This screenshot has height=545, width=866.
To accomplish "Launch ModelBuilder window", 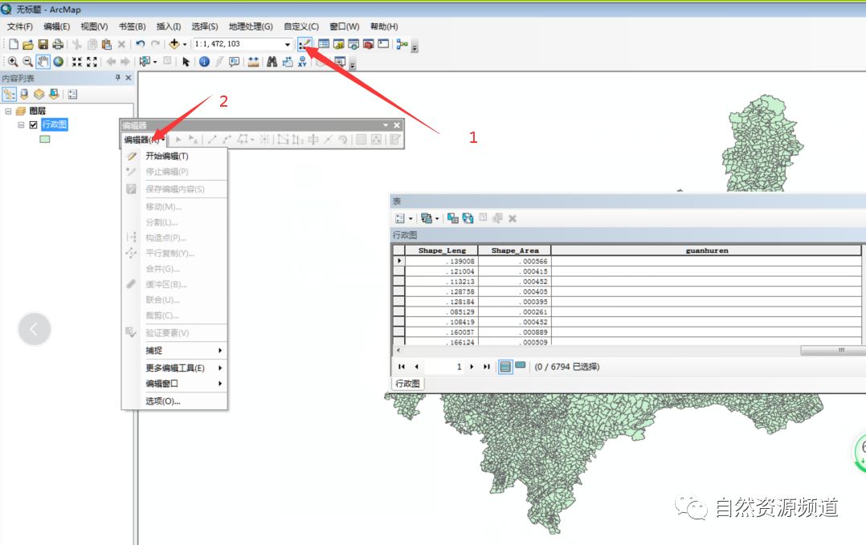I will point(402,44).
